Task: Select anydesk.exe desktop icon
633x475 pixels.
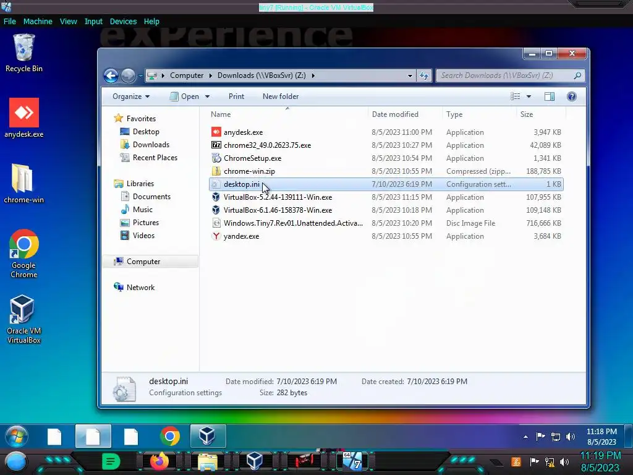Action: click(24, 118)
